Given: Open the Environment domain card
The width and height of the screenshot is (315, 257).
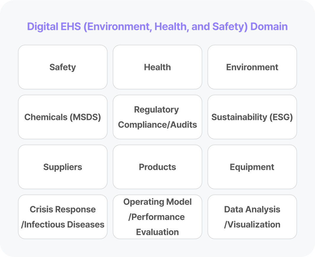Looking at the screenshot, I should coord(252,67).
